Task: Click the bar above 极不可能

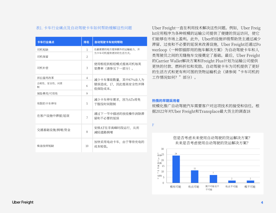Action: tap(250, 182)
